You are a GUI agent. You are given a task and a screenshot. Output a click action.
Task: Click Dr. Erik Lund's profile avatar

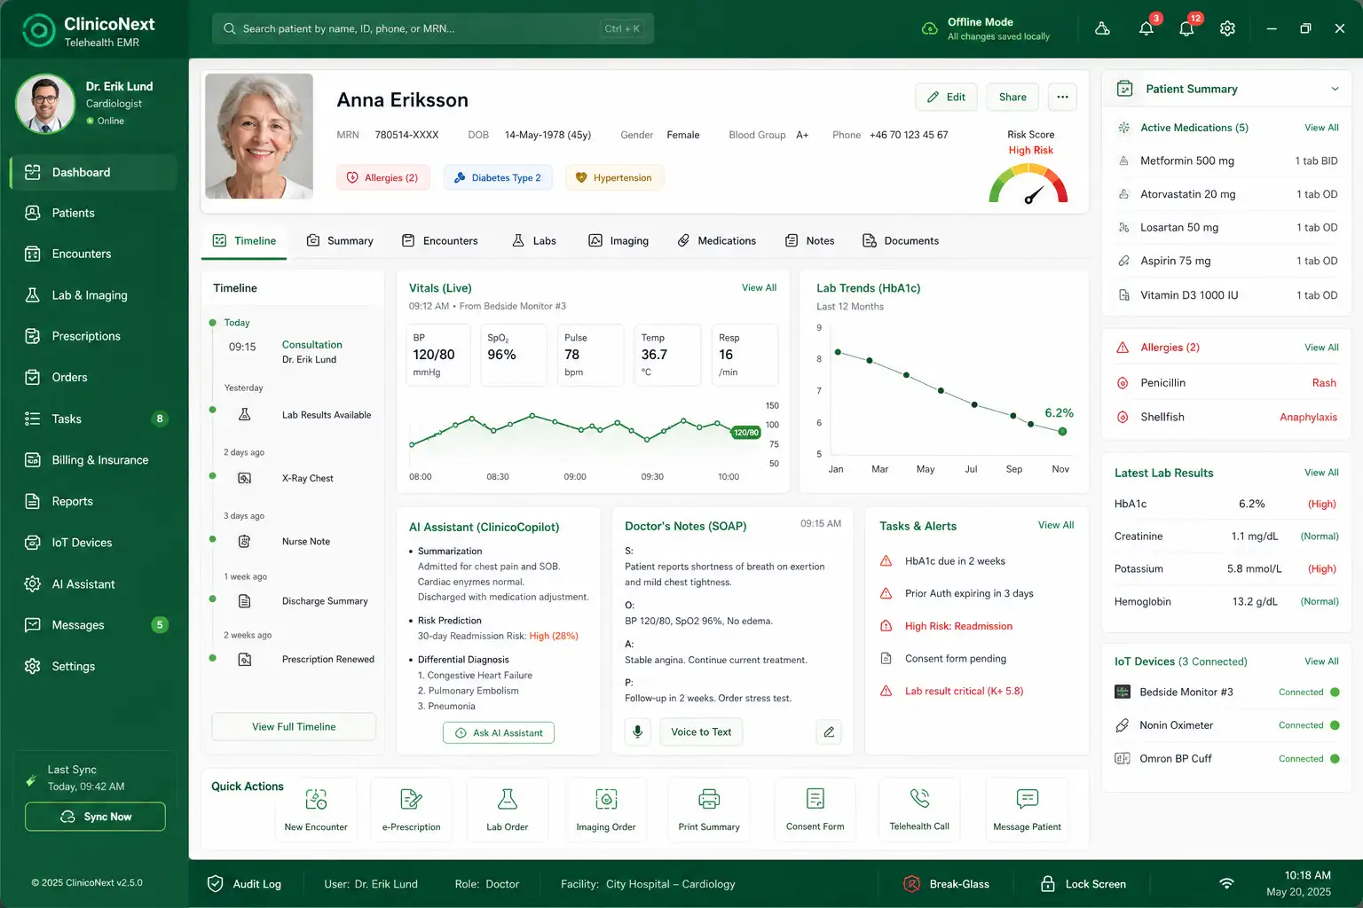45,104
